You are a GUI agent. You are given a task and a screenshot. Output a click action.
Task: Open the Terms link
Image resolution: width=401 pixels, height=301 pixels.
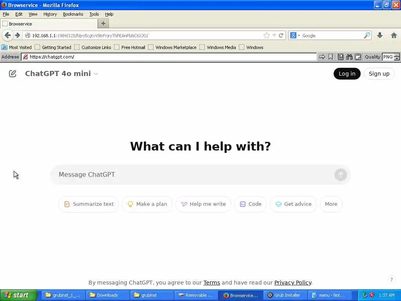tap(211, 283)
